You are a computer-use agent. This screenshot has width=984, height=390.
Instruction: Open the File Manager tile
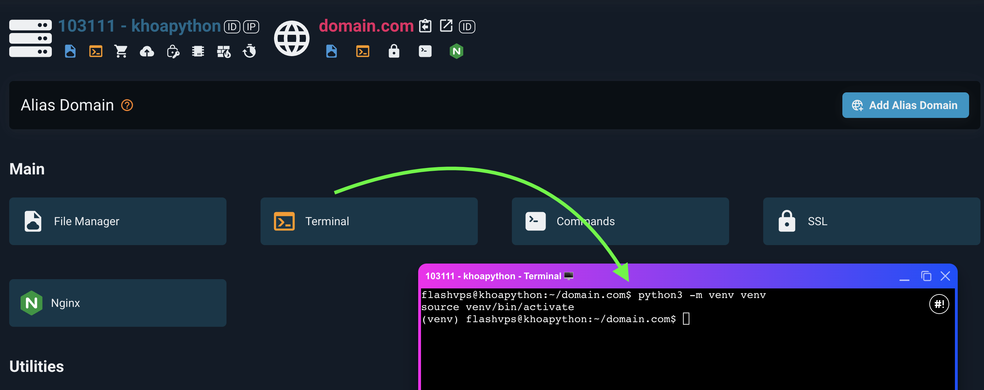coord(117,221)
